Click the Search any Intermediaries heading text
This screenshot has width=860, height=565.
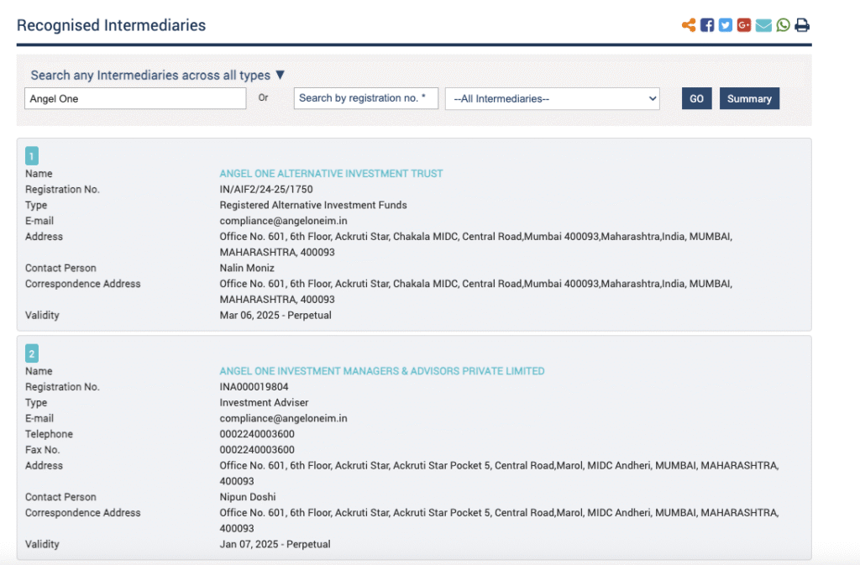pyautogui.click(x=150, y=75)
